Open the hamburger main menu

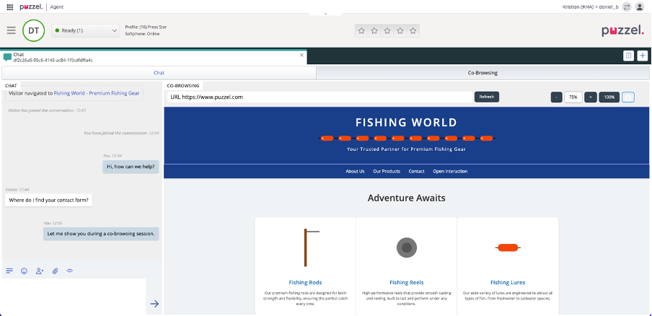pos(11,30)
